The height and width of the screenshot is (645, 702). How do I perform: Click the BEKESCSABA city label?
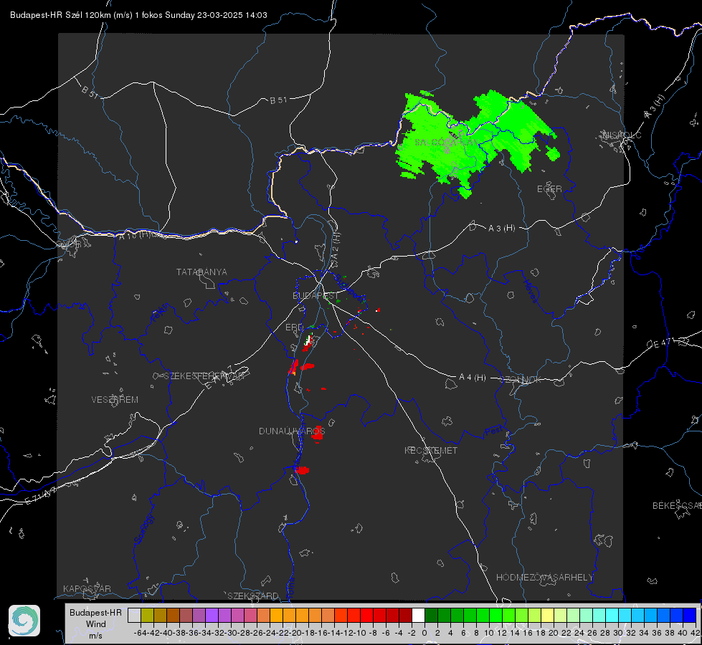click(677, 505)
